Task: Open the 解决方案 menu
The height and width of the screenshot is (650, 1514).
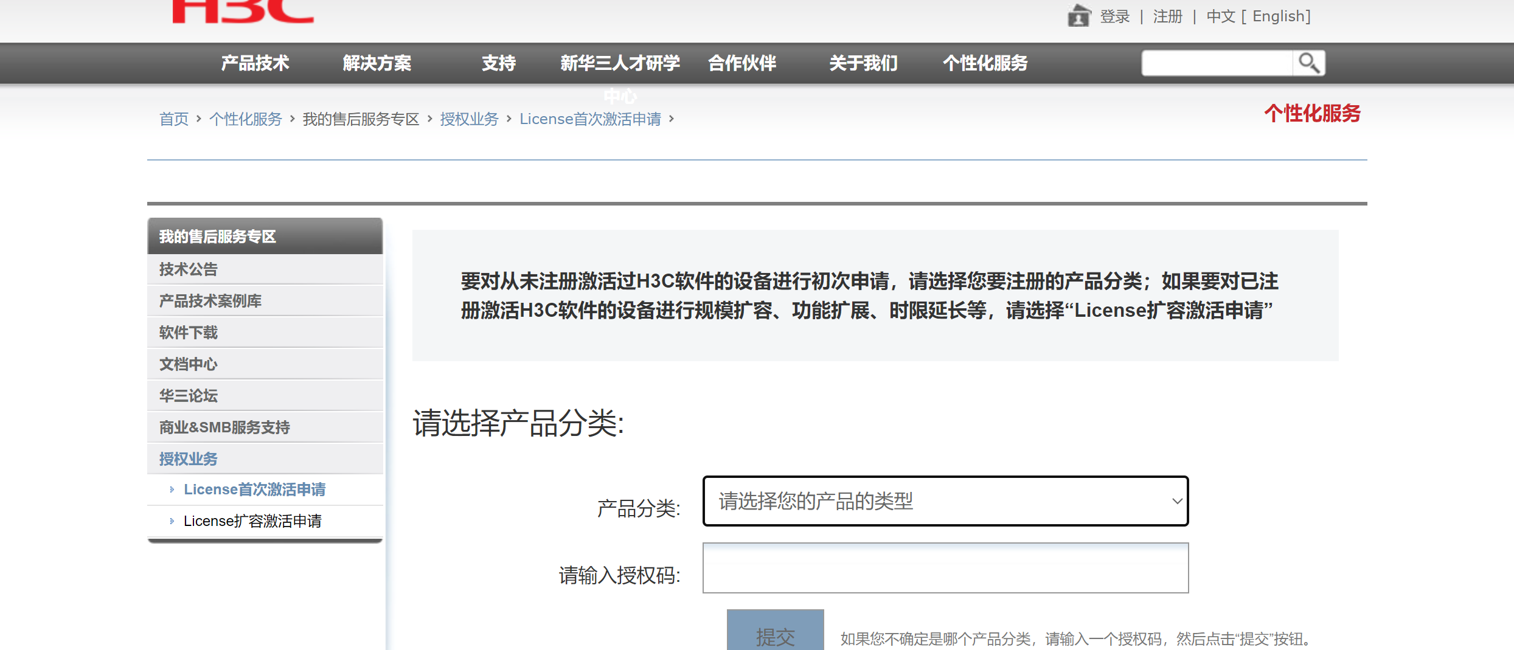Action: click(x=377, y=63)
